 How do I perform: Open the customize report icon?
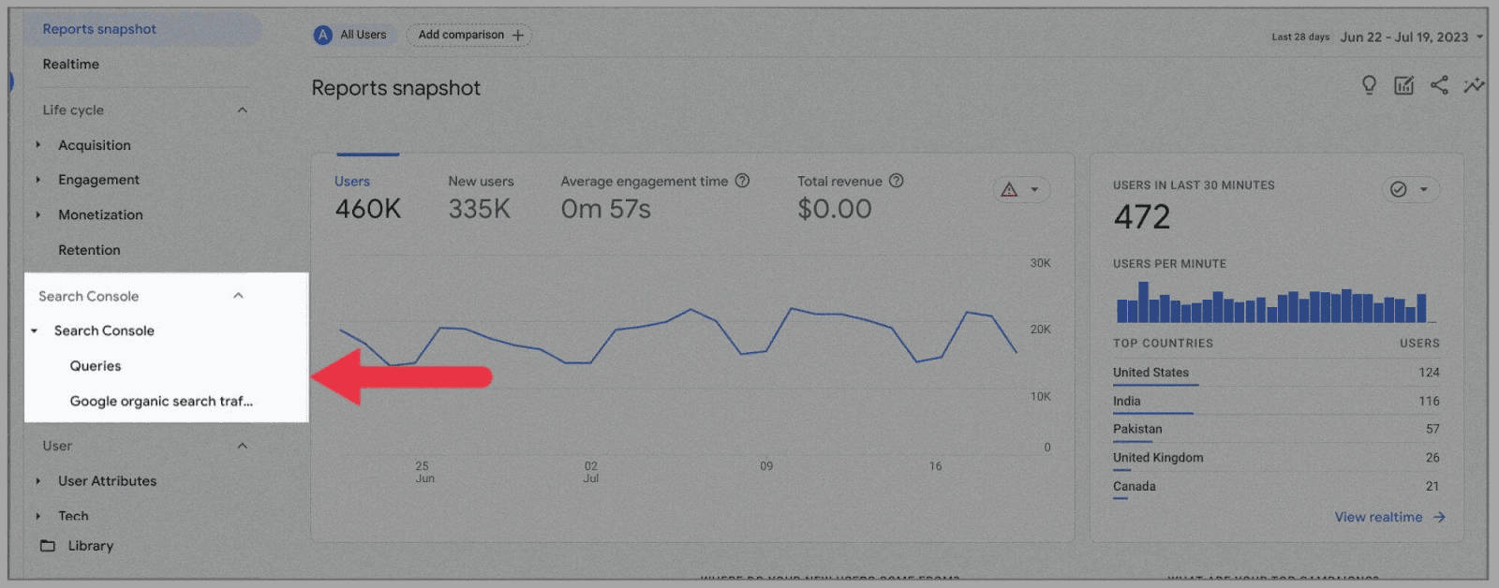click(1403, 86)
